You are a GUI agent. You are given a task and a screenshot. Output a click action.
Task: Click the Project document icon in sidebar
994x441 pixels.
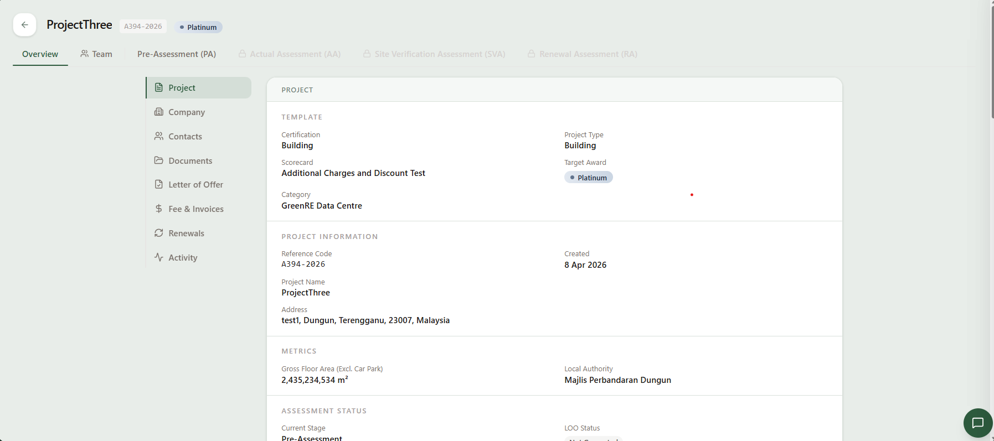159,87
